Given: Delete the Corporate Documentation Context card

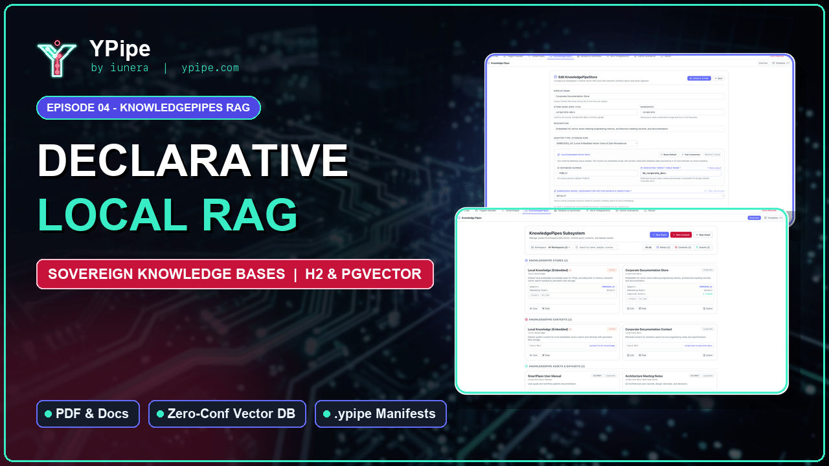Looking at the screenshot, I should click(x=707, y=355).
